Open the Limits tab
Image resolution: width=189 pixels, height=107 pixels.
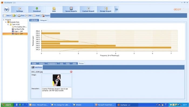(x=62, y=63)
